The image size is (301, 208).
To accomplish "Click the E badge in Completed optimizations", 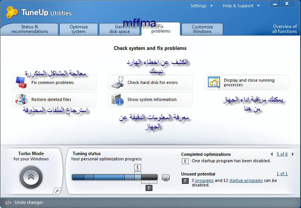I will (x=185, y=161).
